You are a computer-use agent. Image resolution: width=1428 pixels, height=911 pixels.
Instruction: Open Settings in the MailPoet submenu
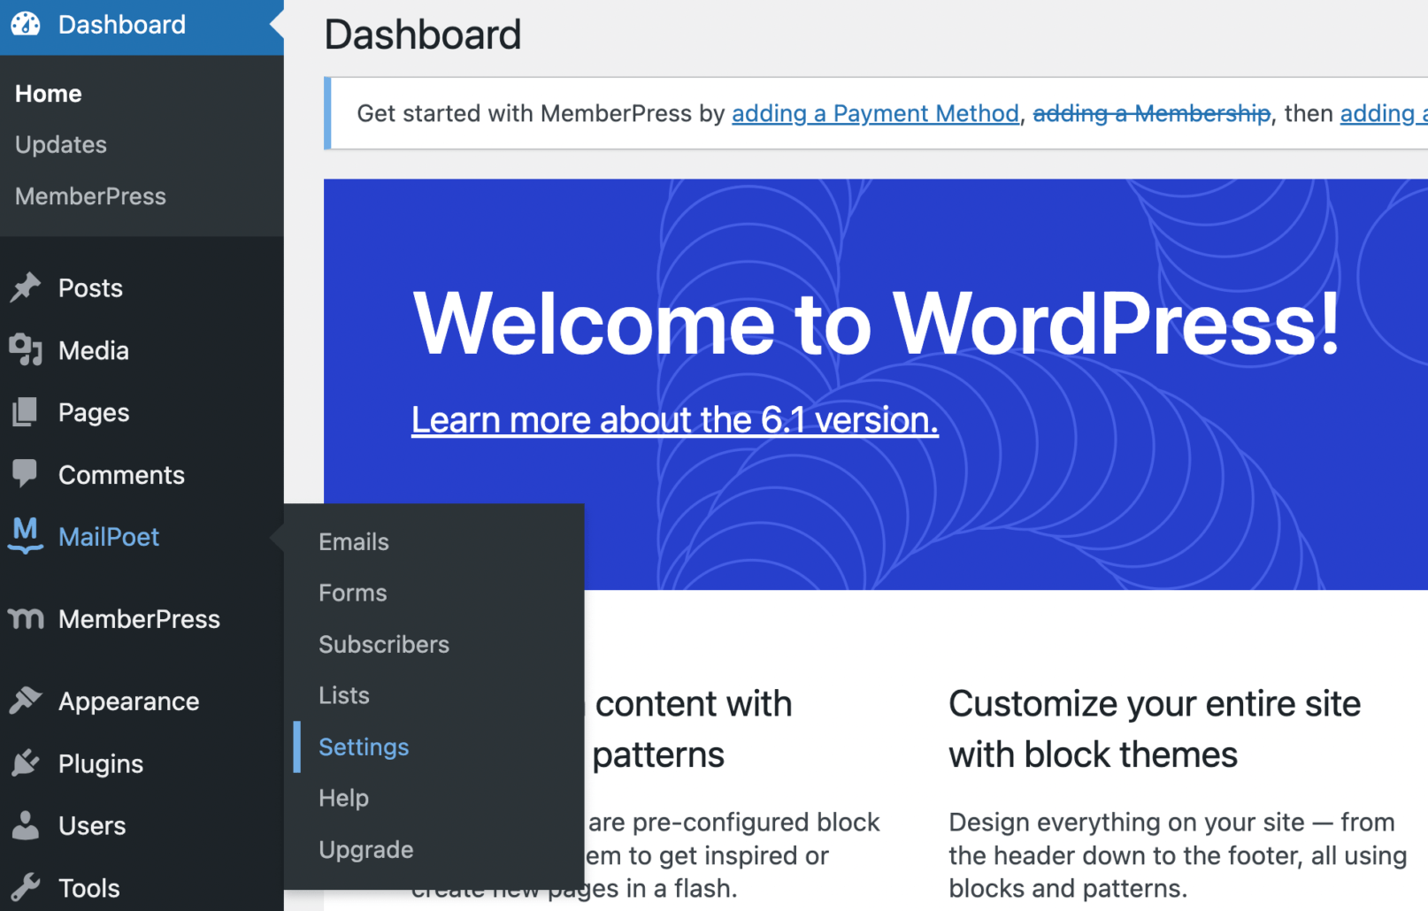point(364,746)
